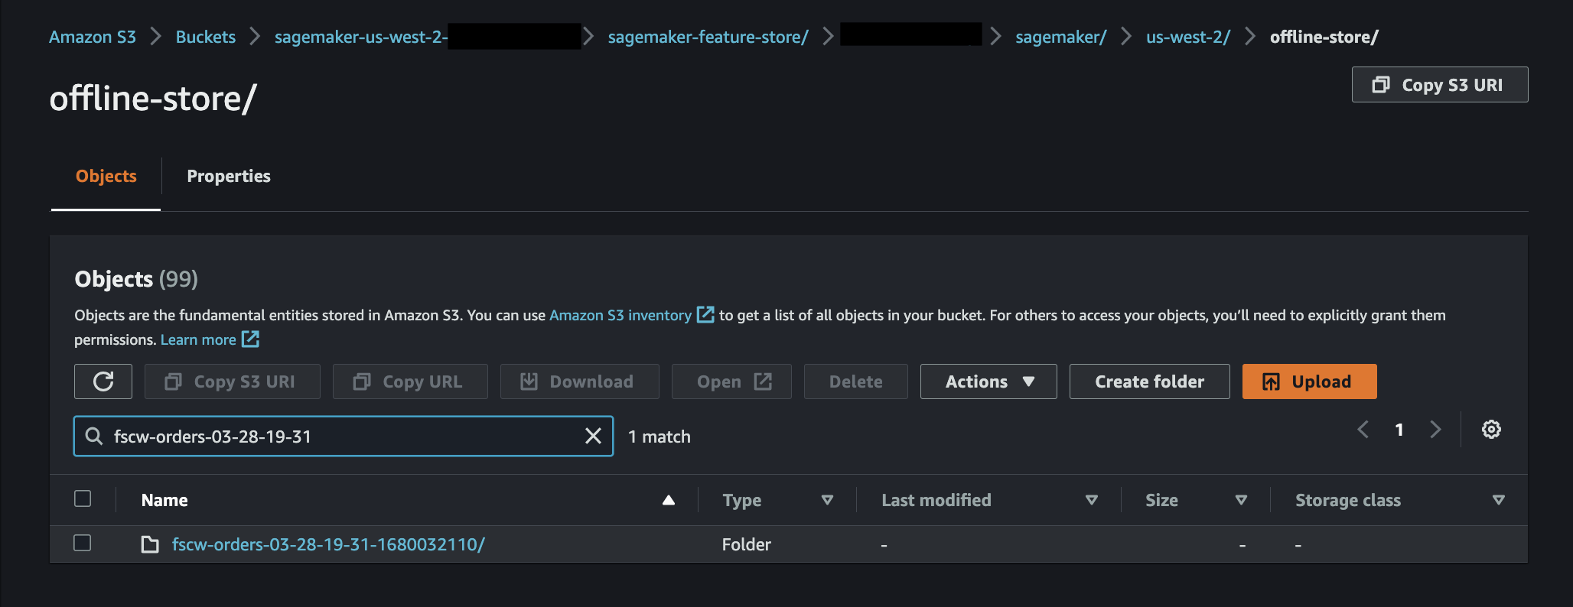Screen dimensions: 1573x607
Task: Click the folder icon for fscw-orders row
Action: click(x=150, y=544)
